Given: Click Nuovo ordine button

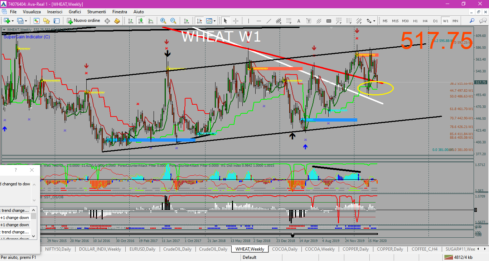Looking at the screenshot, I should [x=84, y=21].
